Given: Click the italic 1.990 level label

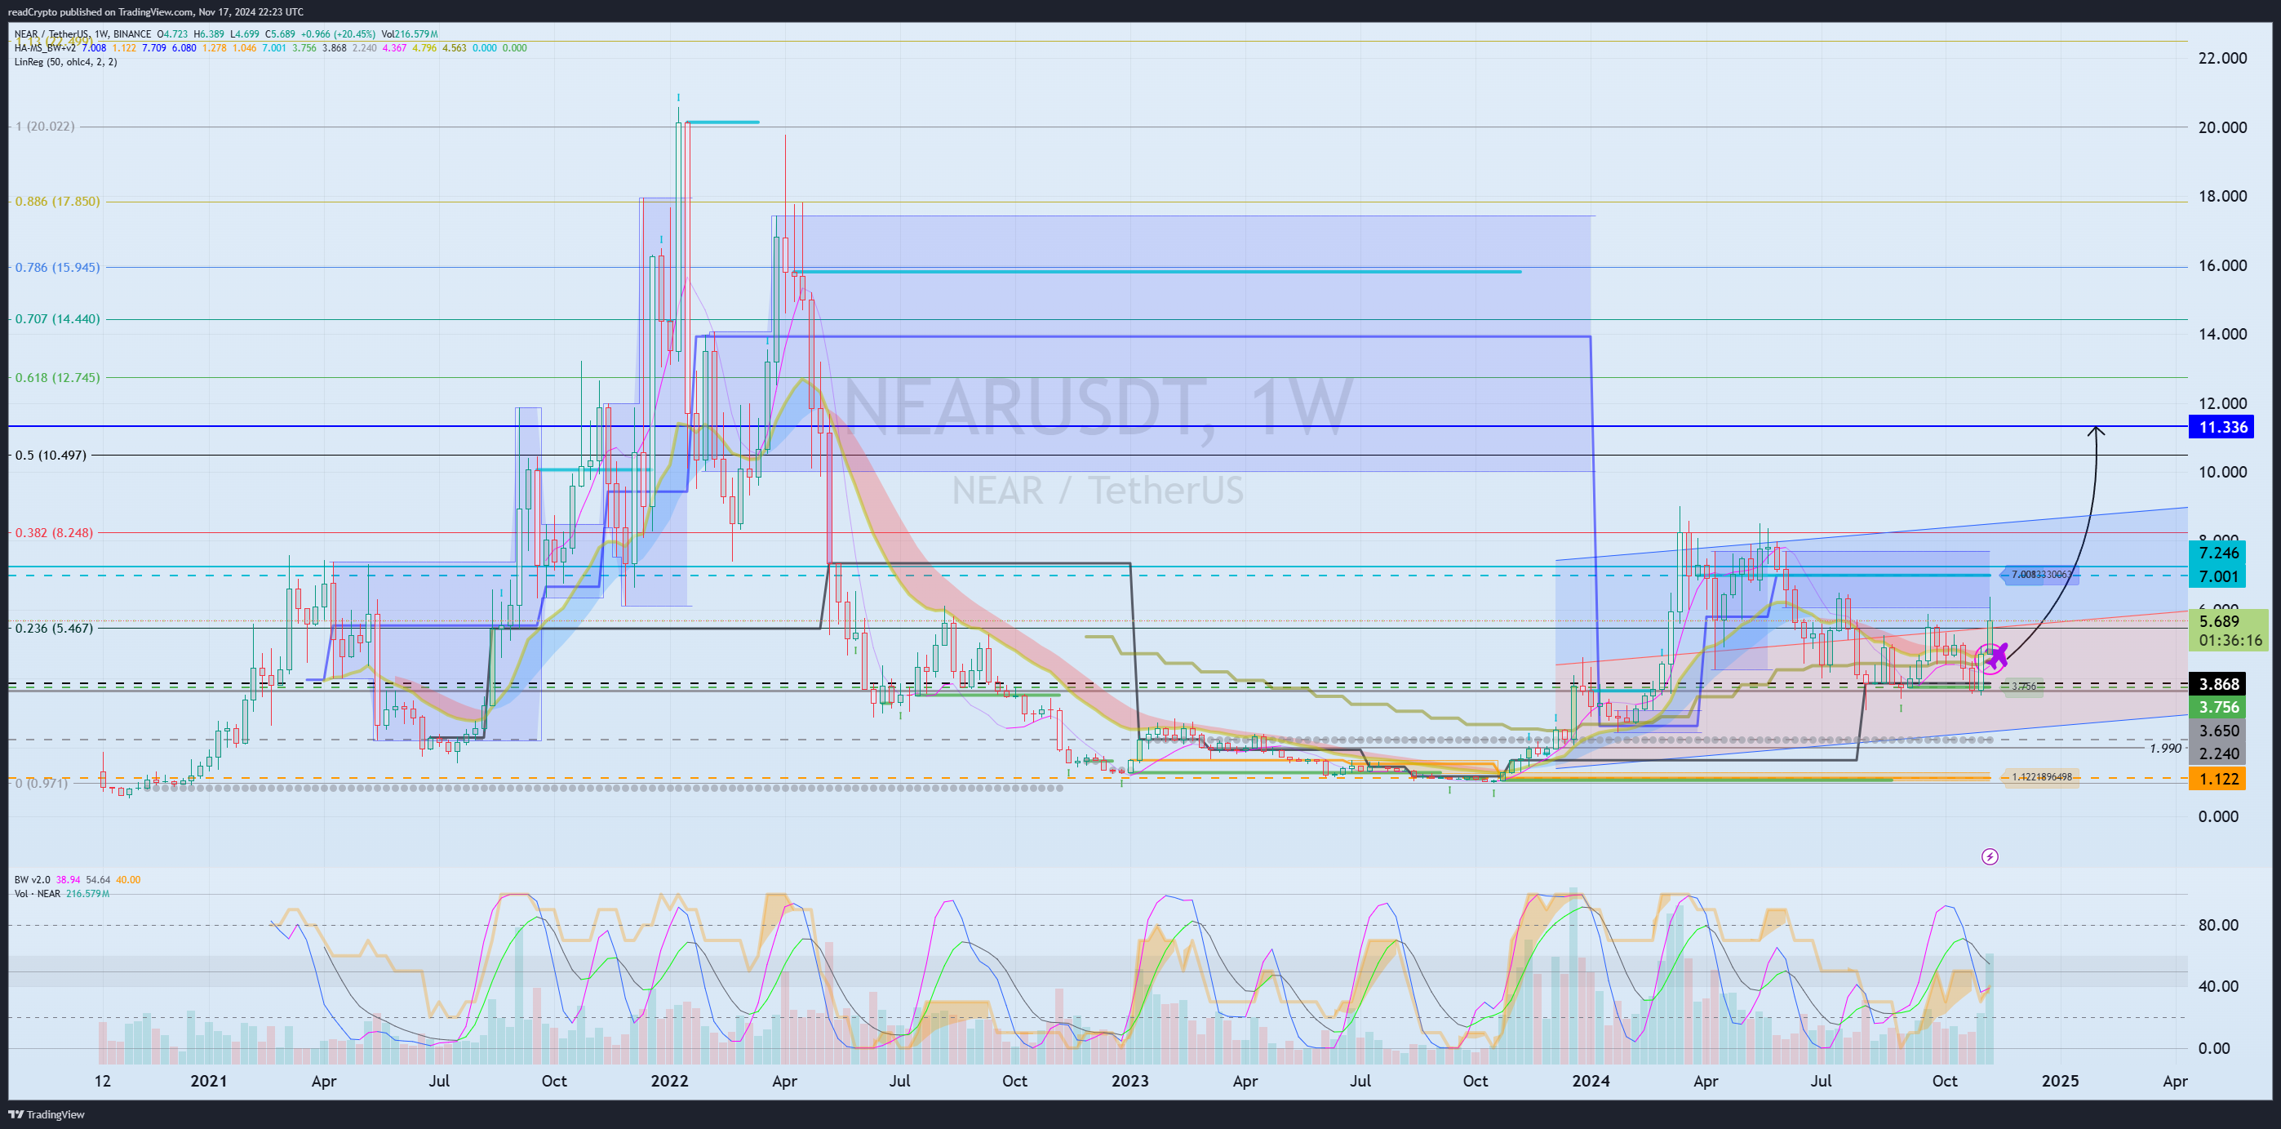Looking at the screenshot, I should click(2165, 749).
